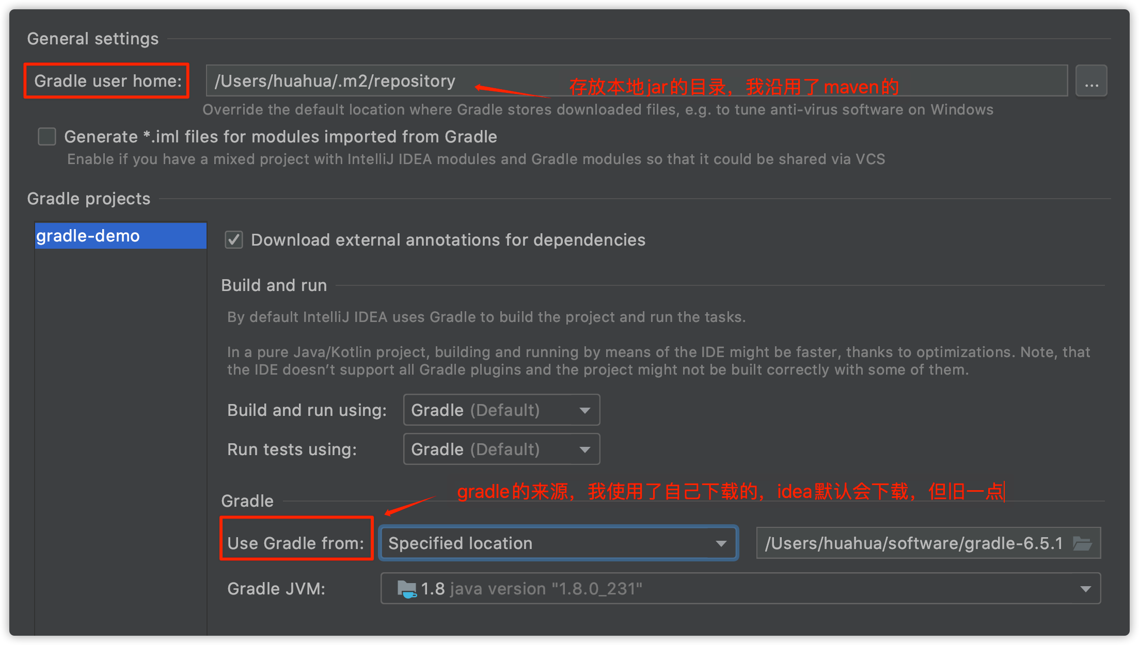Image resolution: width=1139 pixels, height=645 pixels.
Task: Click the arrow on Run tests using combo
Action: [x=584, y=449]
